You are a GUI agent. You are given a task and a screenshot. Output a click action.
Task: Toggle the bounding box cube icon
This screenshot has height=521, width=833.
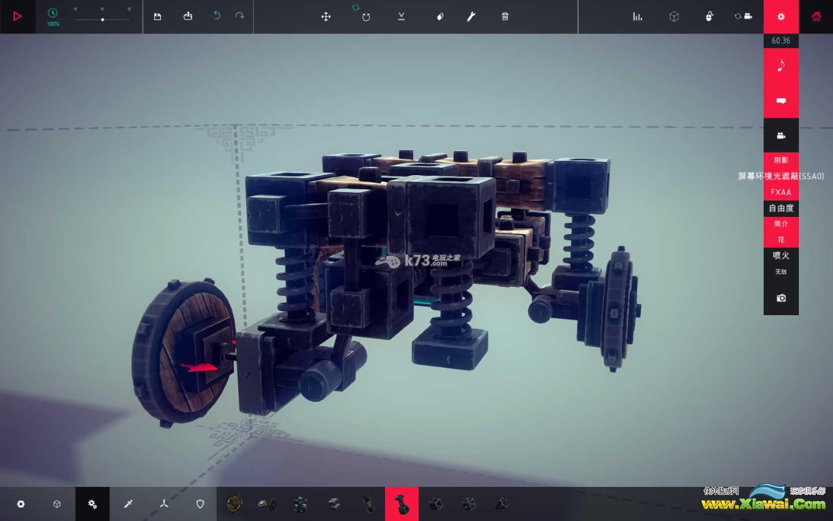(x=674, y=17)
